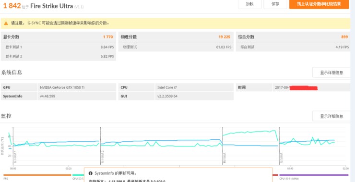355x182 pixels.
Task: Click the 显卡测试 2 result 6.82 FPS
Action: 107,57
